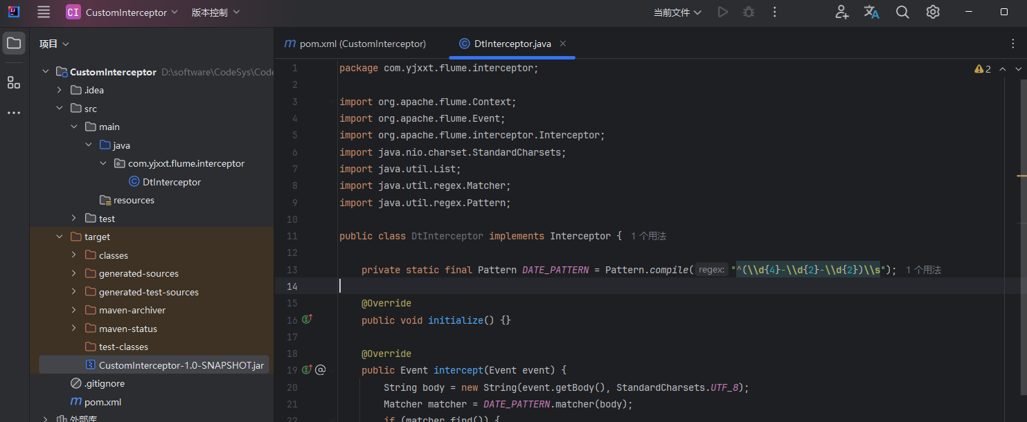The height and width of the screenshot is (422, 1027).
Task: Click usages hint on line 11
Action: [x=648, y=236]
